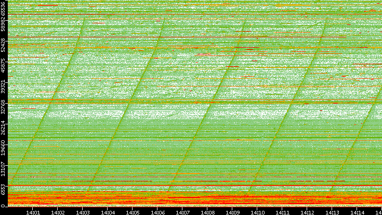Pick the 14:12 time tick label
382x215 pixels.
pyautogui.click(x=307, y=212)
